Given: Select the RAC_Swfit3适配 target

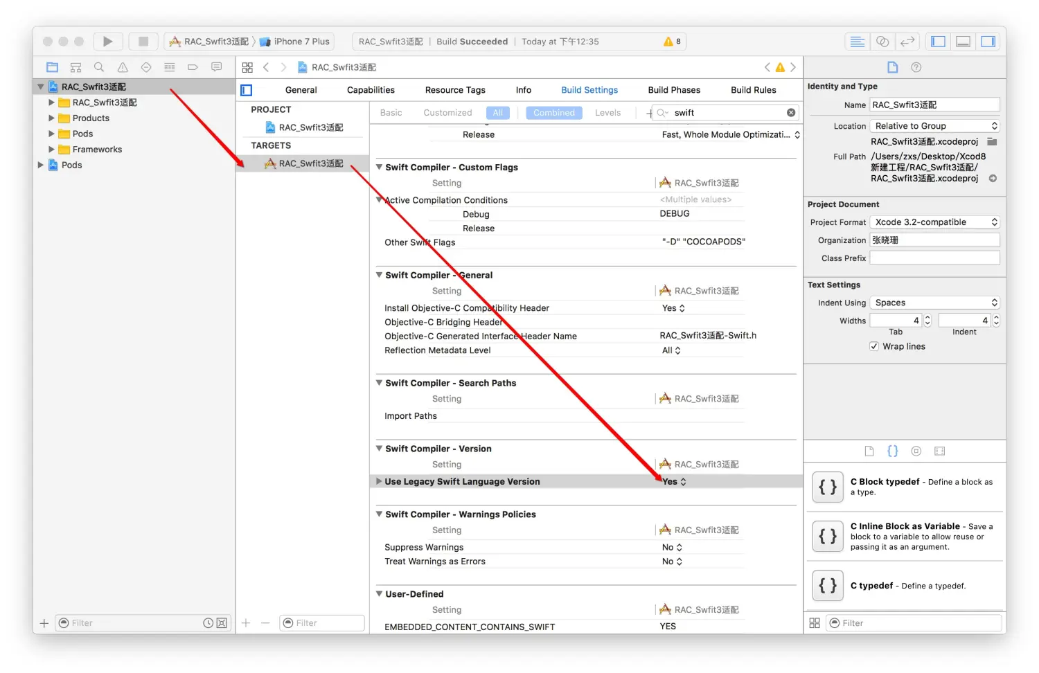Looking at the screenshot, I should pyautogui.click(x=303, y=163).
